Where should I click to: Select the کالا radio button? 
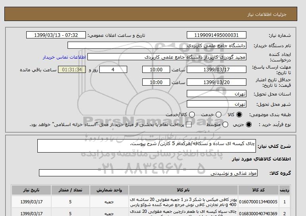point(239,115)
